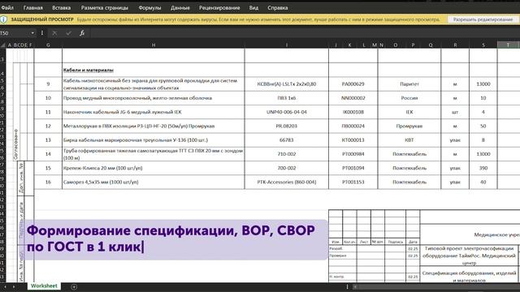Click cell 'ПВЗ 1х6'

(287, 98)
